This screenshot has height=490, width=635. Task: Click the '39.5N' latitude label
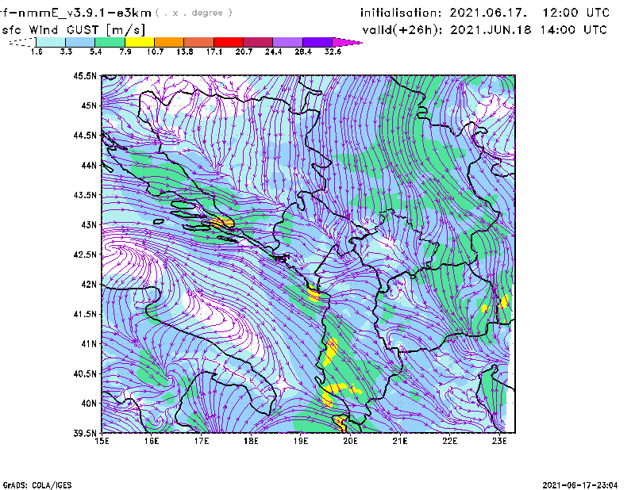(85, 433)
